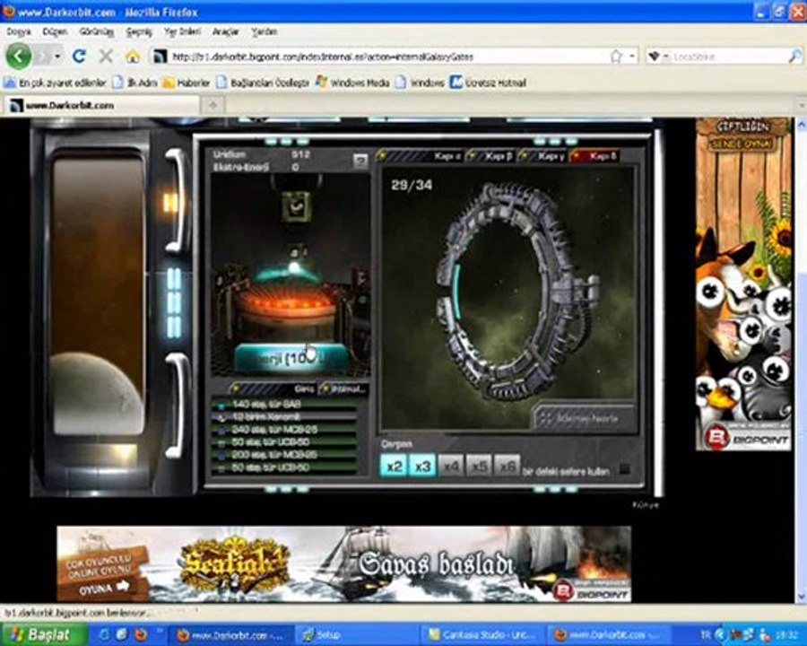Open the Firefox home page icon
Viewport: 807px width, 646px height.
(x=133, y=56)
